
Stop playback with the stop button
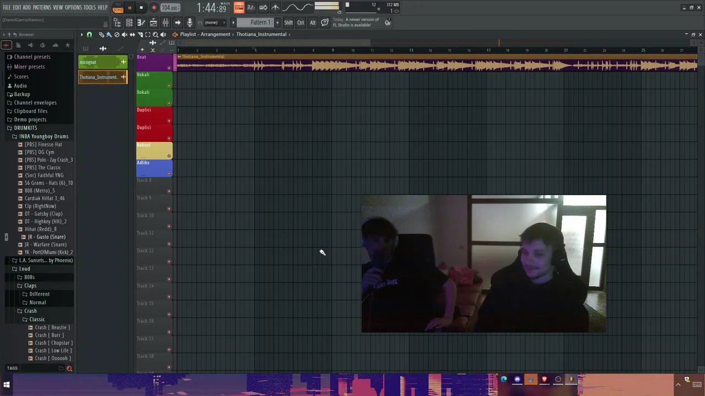[x=141, y=8]
